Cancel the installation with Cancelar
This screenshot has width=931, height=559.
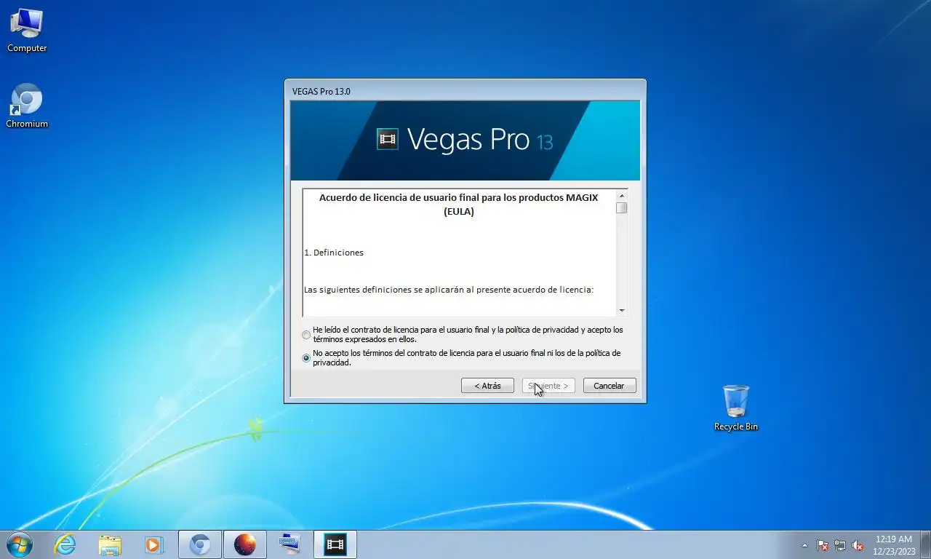pos(610,386)
